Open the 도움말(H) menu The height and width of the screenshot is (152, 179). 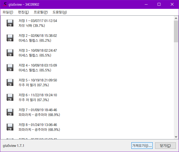60,12
